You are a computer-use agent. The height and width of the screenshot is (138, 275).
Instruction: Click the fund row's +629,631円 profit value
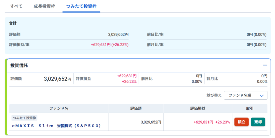click(x=203, y=122)
